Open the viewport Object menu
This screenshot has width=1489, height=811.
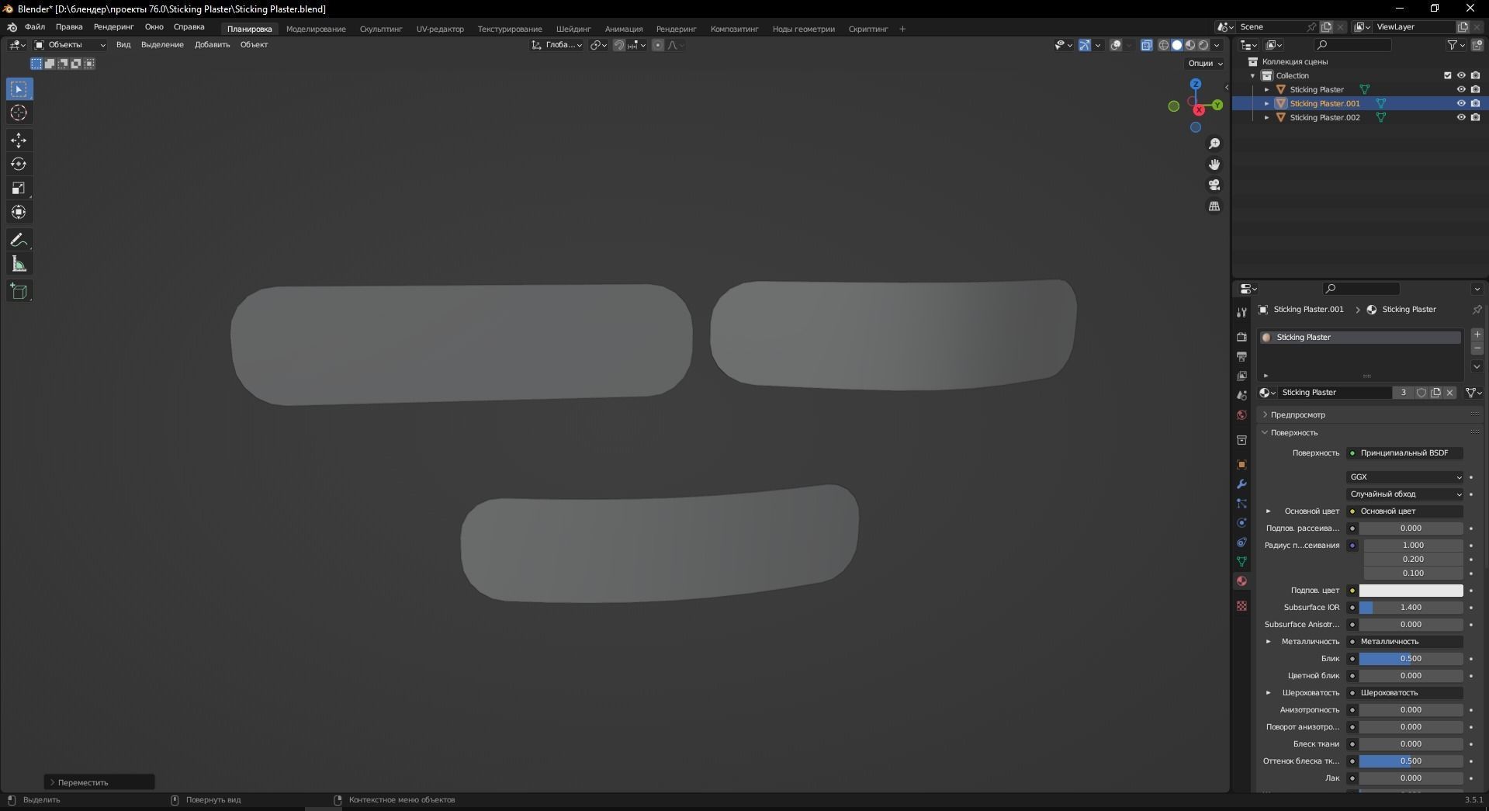(x=254, y=45)
